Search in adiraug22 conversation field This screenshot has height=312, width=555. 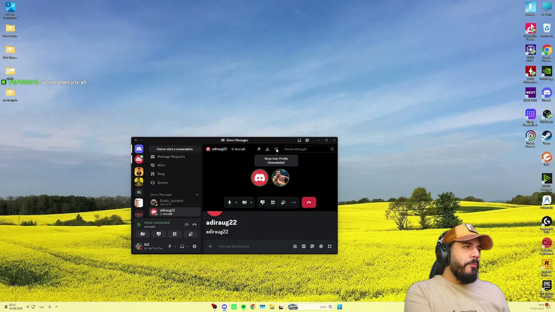[x=309, y=149]
